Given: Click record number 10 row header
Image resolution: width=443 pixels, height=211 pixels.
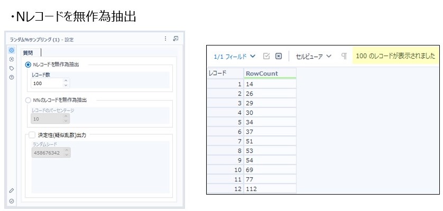Looking at the screenshot, I should click(x=225, y=170).
